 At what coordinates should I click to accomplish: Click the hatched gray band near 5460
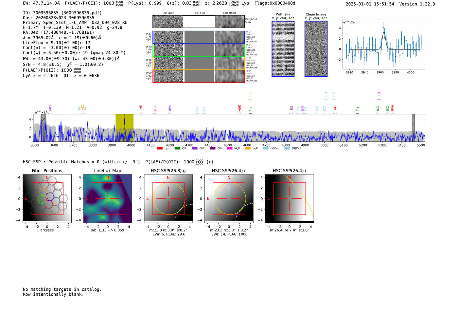pos(414,128)
